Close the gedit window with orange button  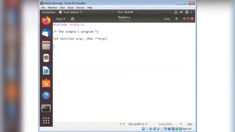pos(192,19)
